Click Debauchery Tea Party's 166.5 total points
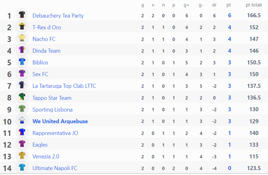The height and width of the screenshot is (175, 268). tap(254, 15)
